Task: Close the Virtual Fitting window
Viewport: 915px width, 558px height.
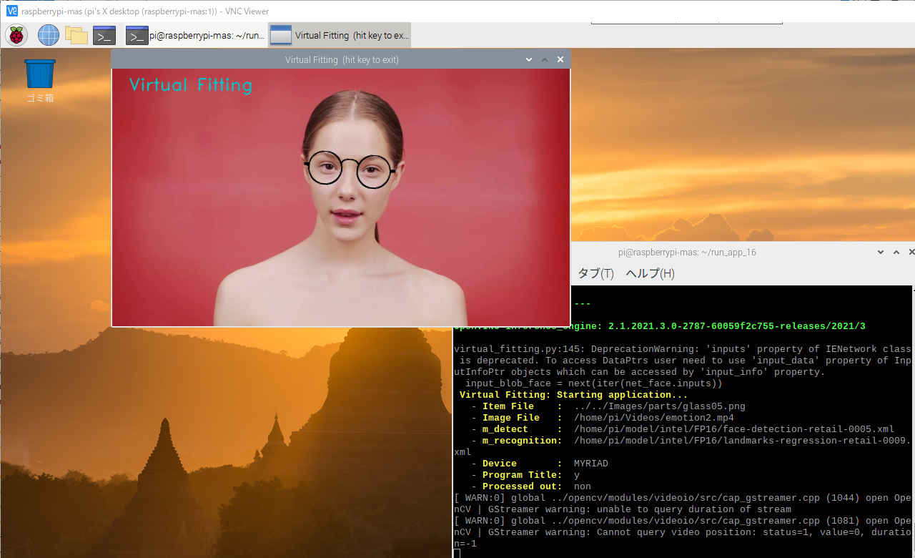Action: [560, 59]
